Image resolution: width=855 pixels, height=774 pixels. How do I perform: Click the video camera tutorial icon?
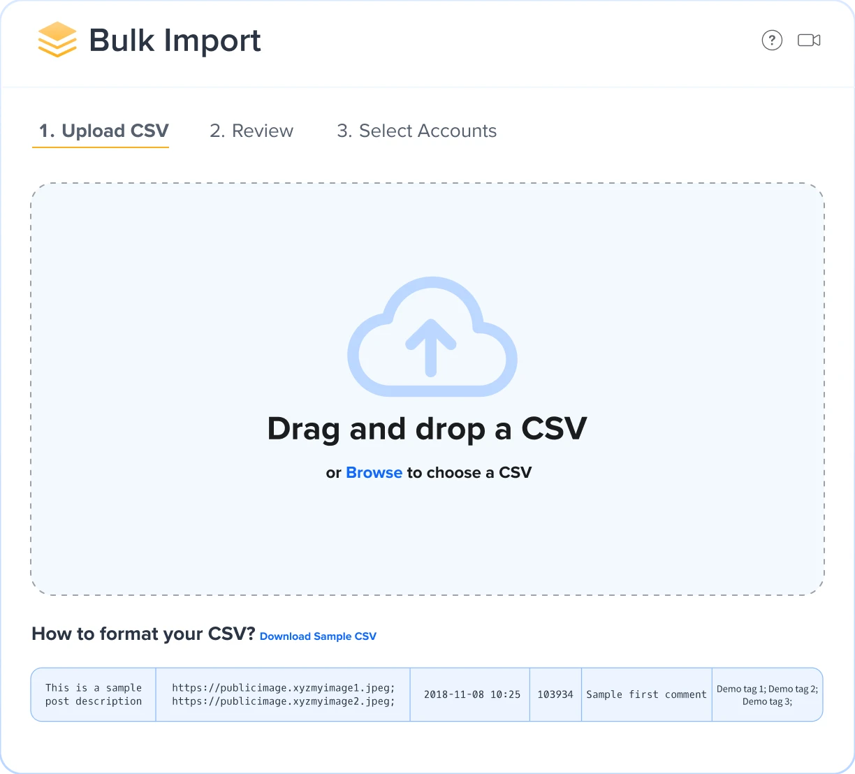[809, 41]
